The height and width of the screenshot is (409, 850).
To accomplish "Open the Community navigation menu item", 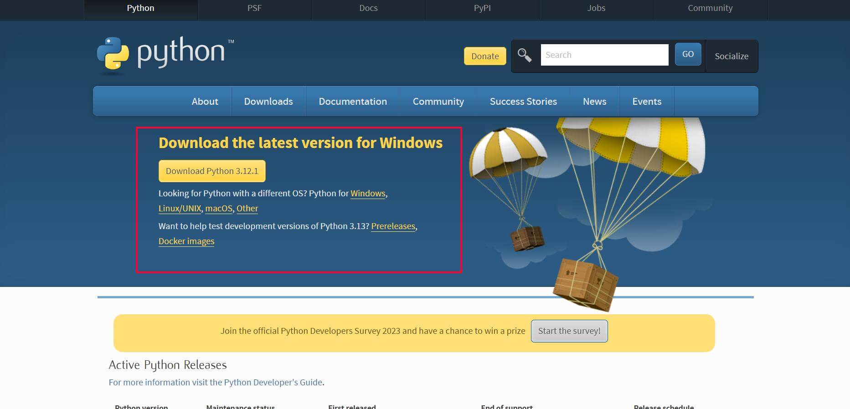I will pos(438,101).
